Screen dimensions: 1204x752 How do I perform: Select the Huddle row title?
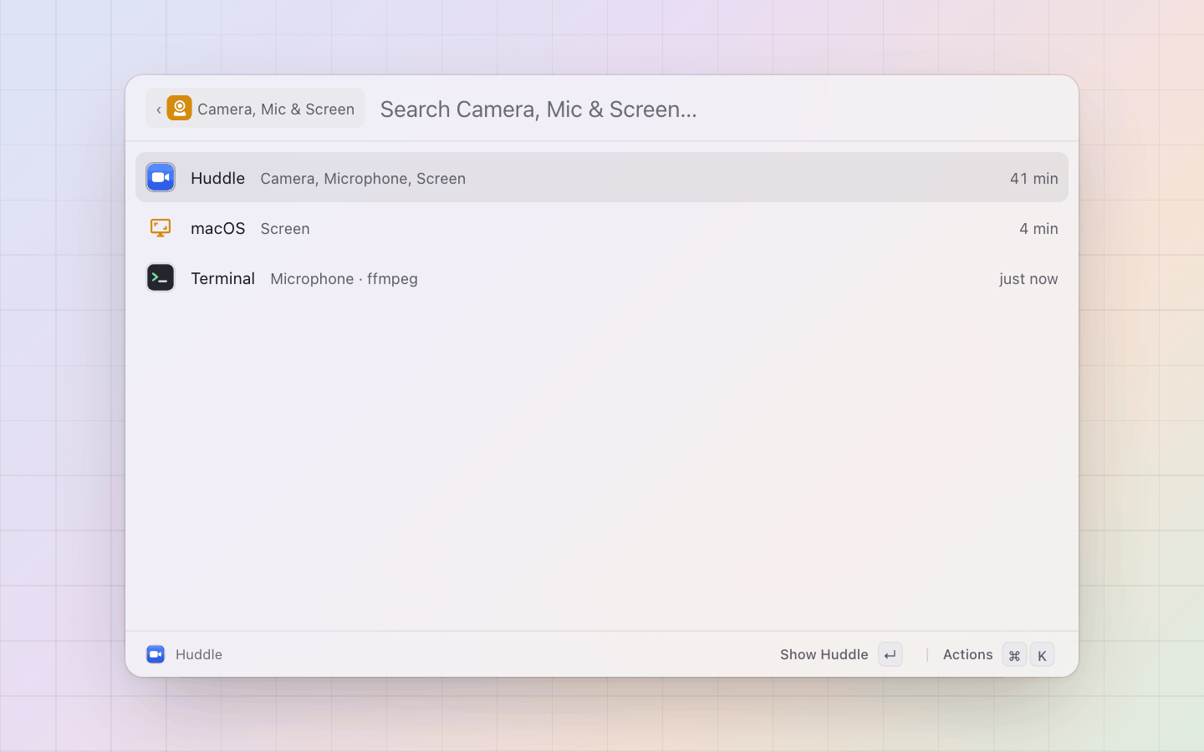217,178
